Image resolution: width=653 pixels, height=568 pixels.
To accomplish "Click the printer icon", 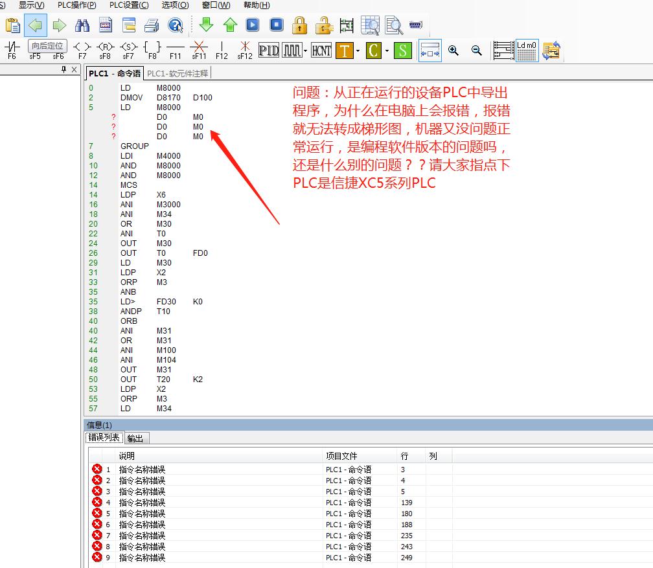I will [x=152, y=25].
